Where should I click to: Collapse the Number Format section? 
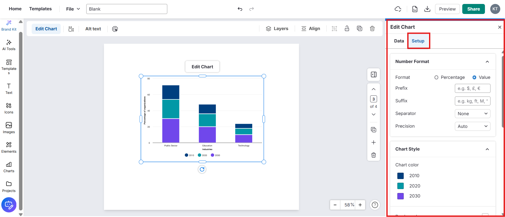[x=487, y=62]
